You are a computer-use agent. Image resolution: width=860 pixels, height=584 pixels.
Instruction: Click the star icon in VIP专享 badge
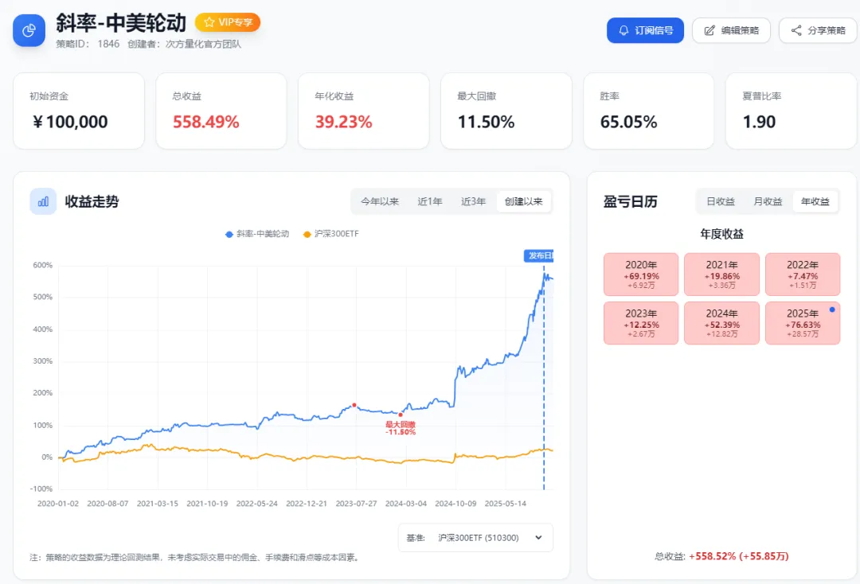pyautogui.click(x=209, y=22)
